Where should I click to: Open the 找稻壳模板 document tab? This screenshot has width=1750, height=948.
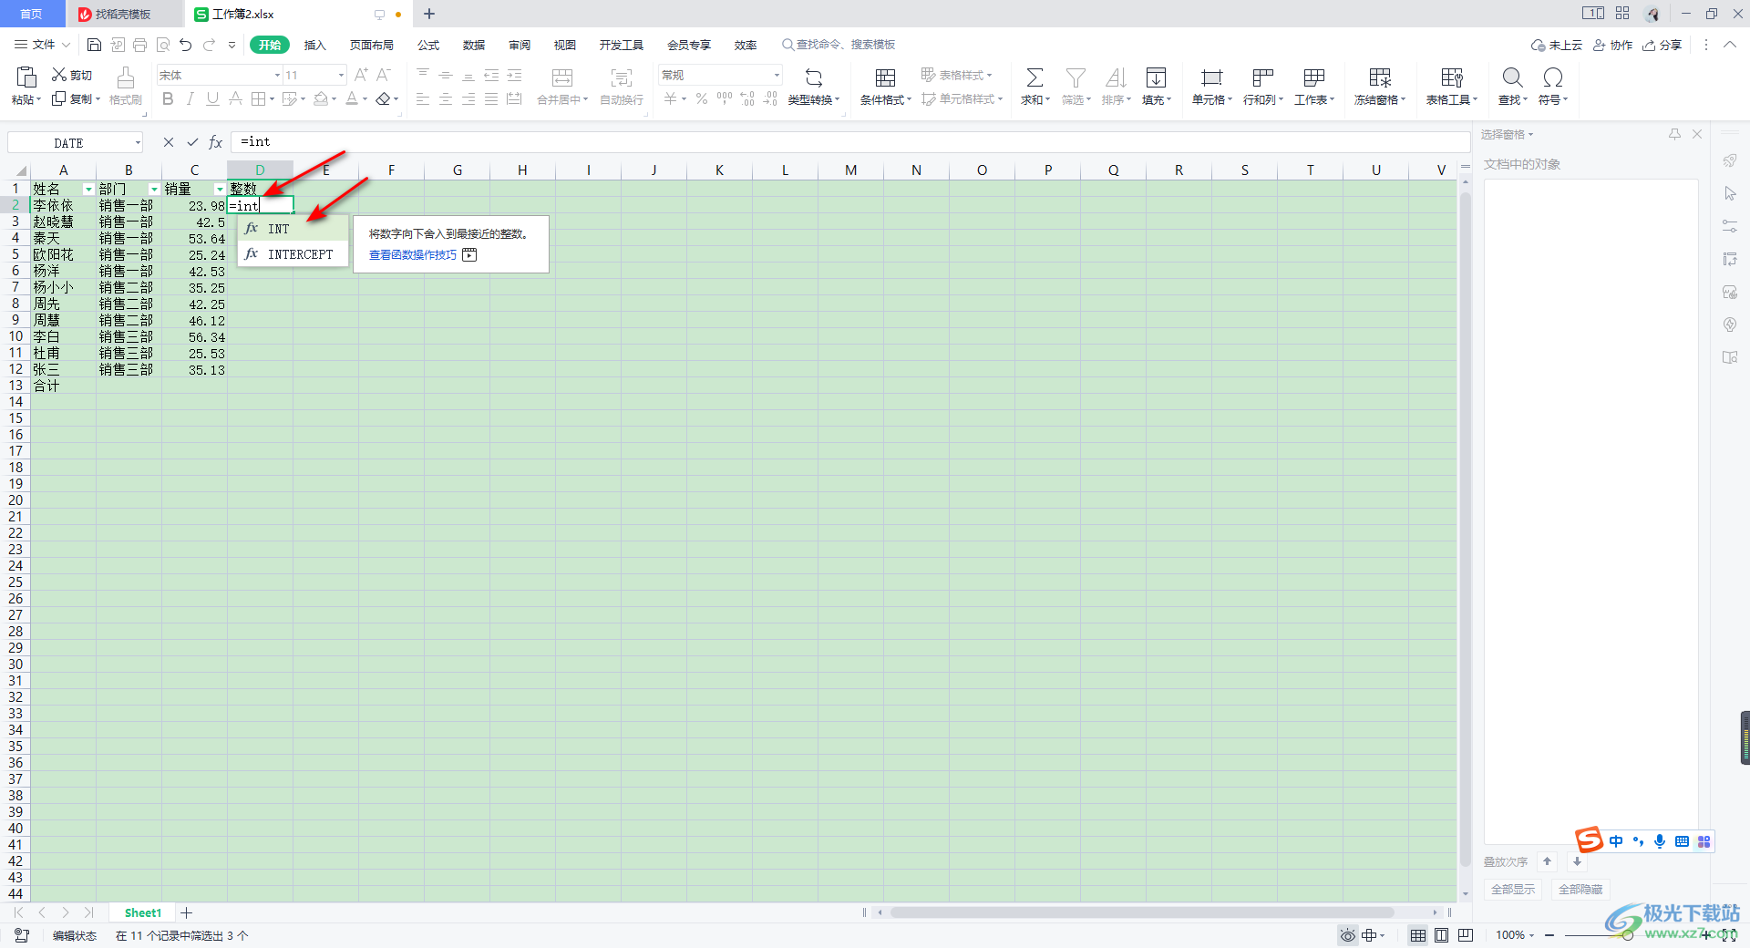tap(123, 14)
